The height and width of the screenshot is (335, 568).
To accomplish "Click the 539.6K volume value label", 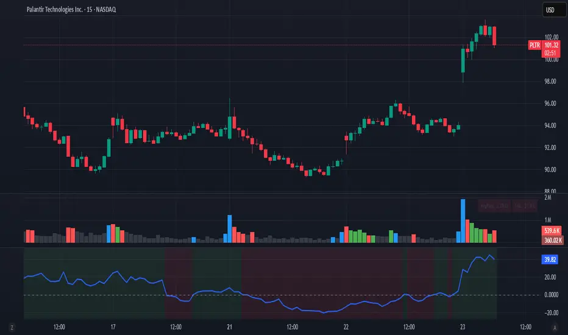I will pos(552,231).
